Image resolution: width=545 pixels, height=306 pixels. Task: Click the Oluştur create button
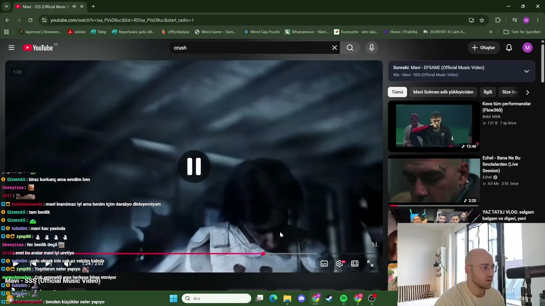click(x=483, y=48)
